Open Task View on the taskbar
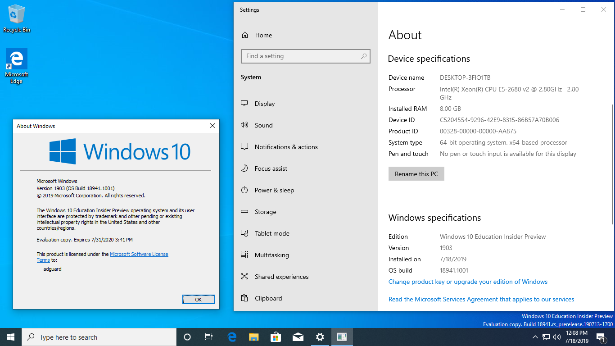The height and width of the screenshot is (346, 615). pyautogui.click(x=209, y=337)
